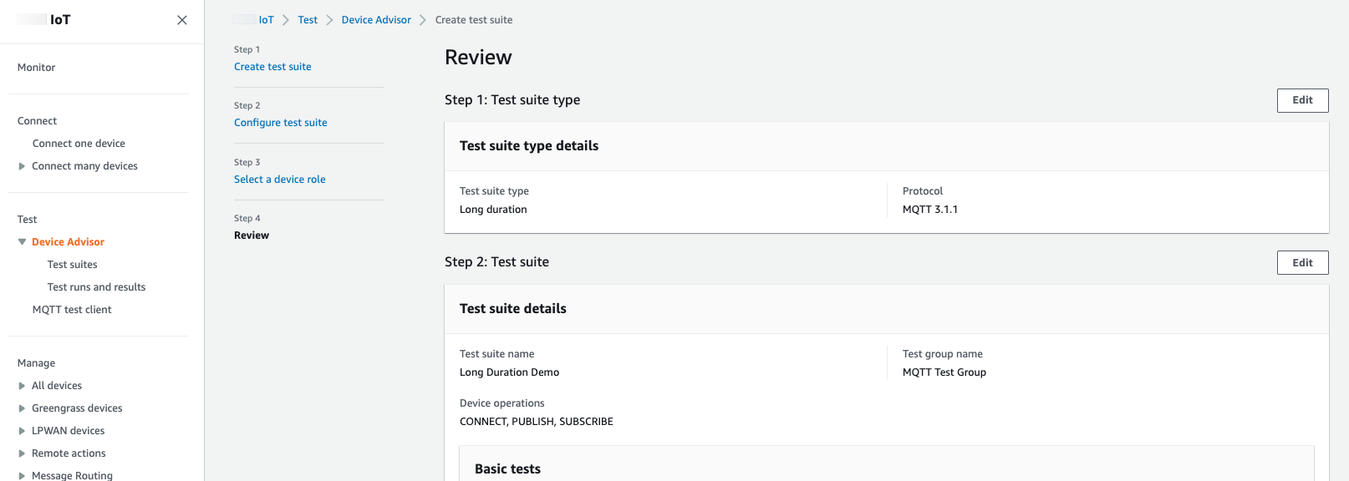The image size is (1349, 481).
Task: Expand the Remote actions arrow
Action: tap(22, 453)
